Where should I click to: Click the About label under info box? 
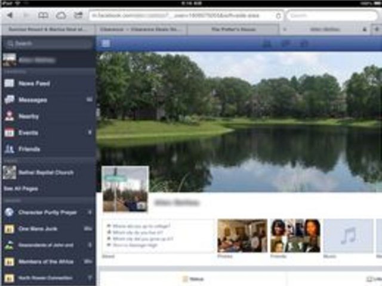108,256
